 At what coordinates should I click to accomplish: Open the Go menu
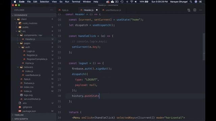61,2
